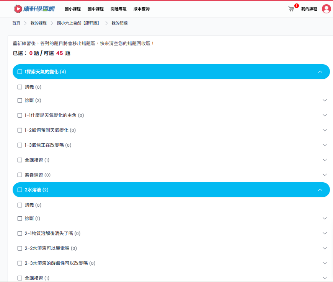The height and width of the screenshot is (282, 333).
Task: Expand the 2-2水溶液可以導電嗎 chevron
Action: tap(325, 248)
